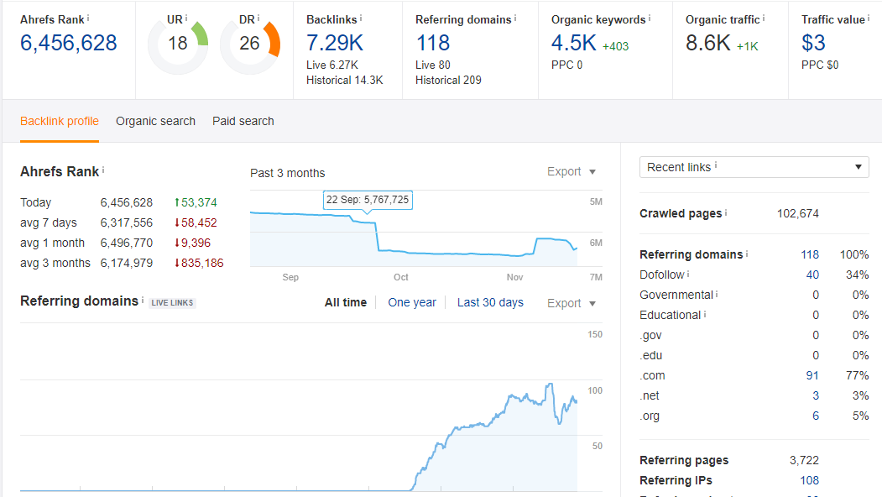Click the DR info icon
Screen dimensions: 882x497
pyautogui.click(x=258, y=18)
